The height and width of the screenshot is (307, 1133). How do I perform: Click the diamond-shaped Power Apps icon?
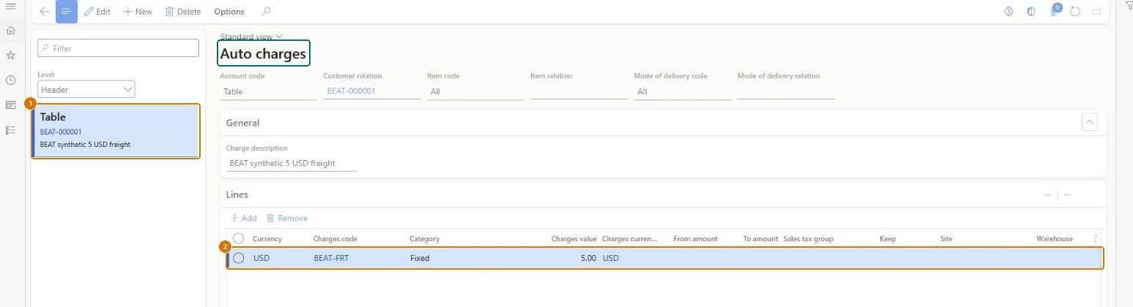coord(1008,12)
